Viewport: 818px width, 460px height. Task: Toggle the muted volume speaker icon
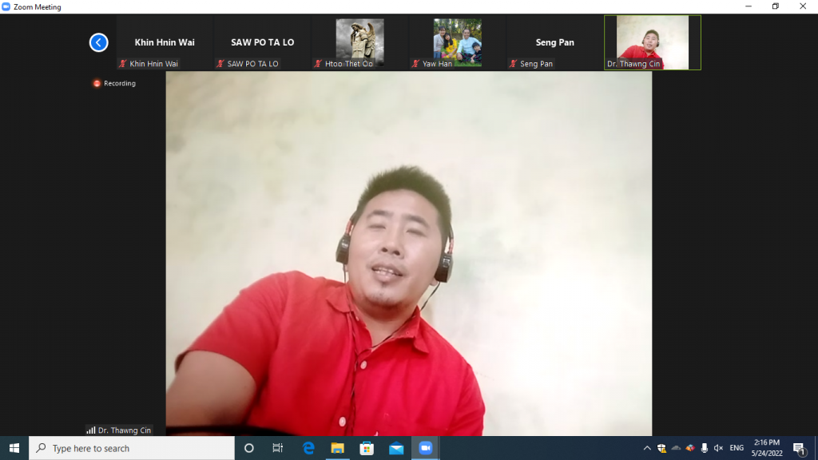pyautogui.click(x=718, y=448)
